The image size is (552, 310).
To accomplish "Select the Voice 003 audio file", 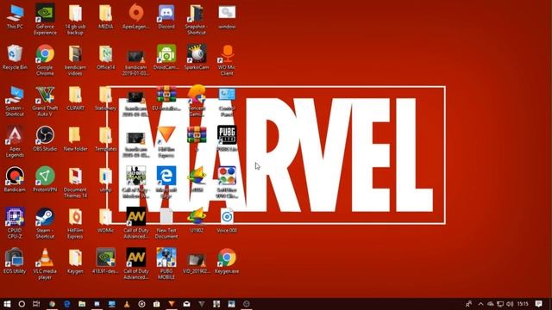I will coord(227,220).
